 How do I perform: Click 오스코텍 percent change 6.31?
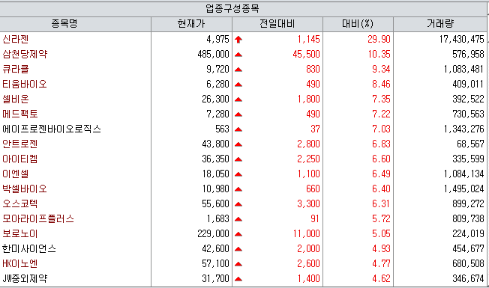(x=381, y=203)
